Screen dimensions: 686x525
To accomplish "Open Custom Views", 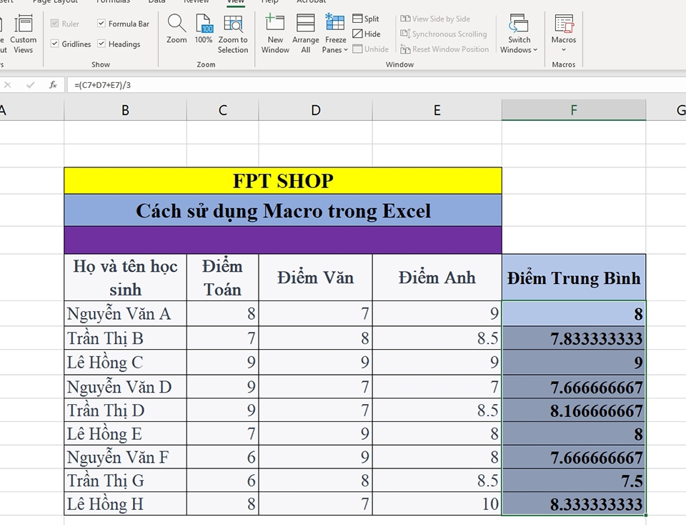I will coord(23,34).
